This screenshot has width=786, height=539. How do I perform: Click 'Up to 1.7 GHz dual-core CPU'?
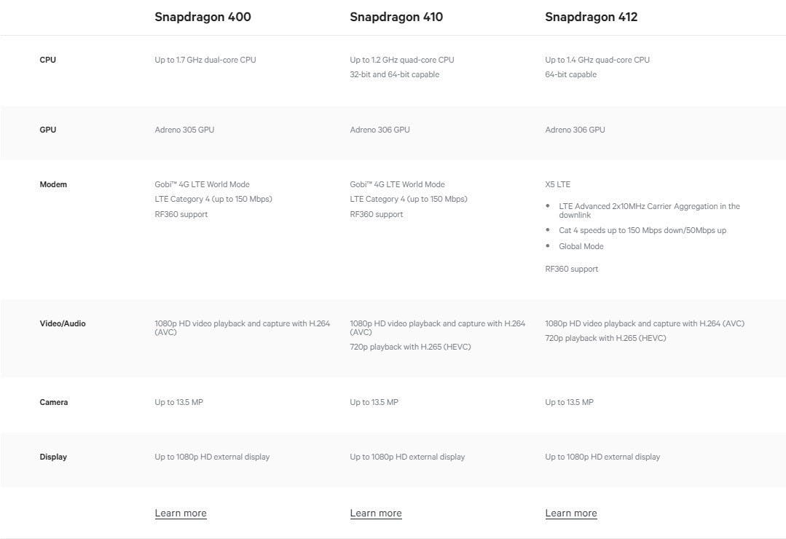[x=205, y=60]
